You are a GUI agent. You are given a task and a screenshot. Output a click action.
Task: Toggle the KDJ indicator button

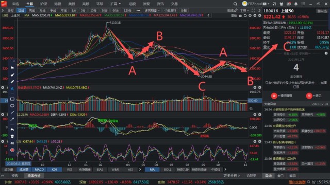pos(54,169)
